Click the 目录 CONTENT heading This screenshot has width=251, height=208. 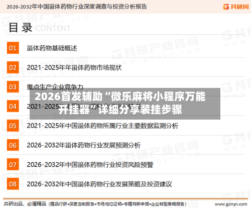(40, 28)
